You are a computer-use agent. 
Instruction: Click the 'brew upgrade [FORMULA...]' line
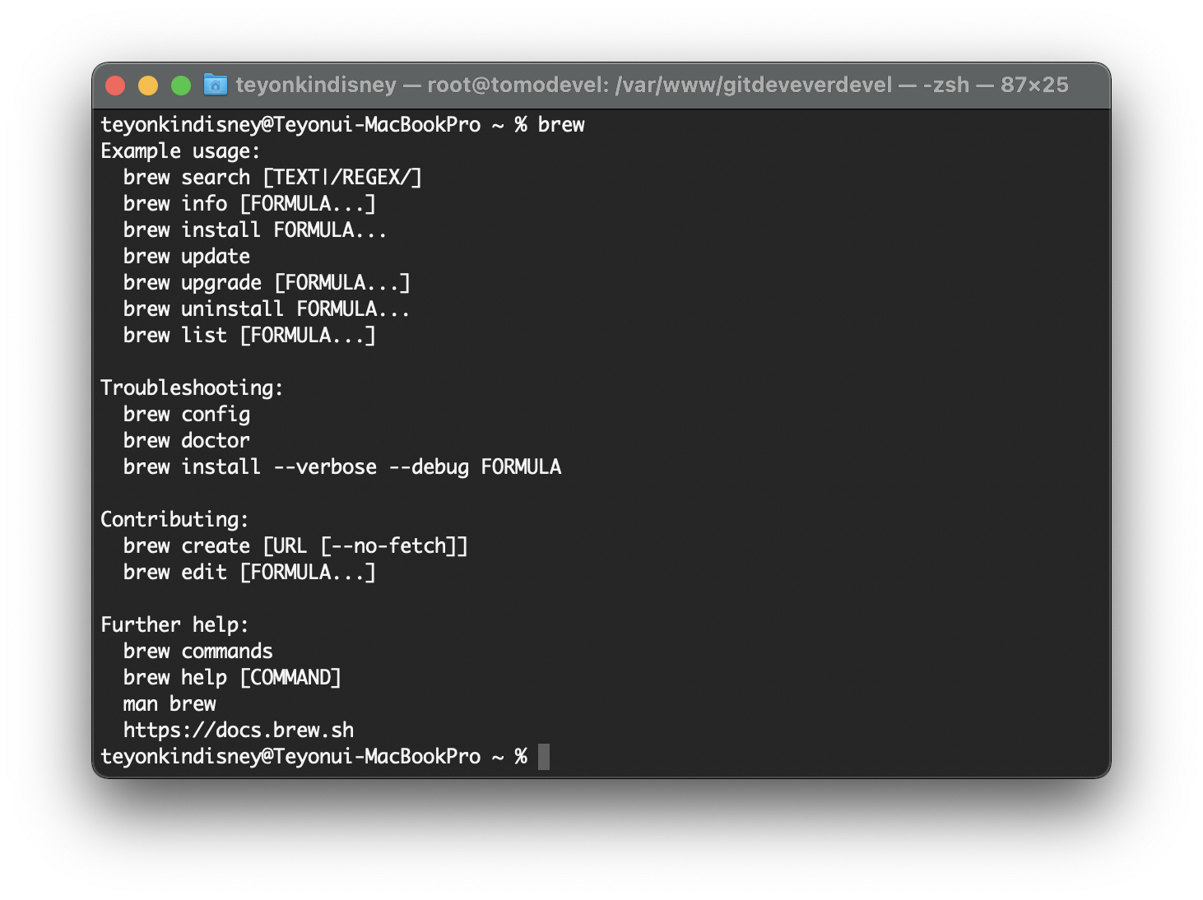[267, 282]
